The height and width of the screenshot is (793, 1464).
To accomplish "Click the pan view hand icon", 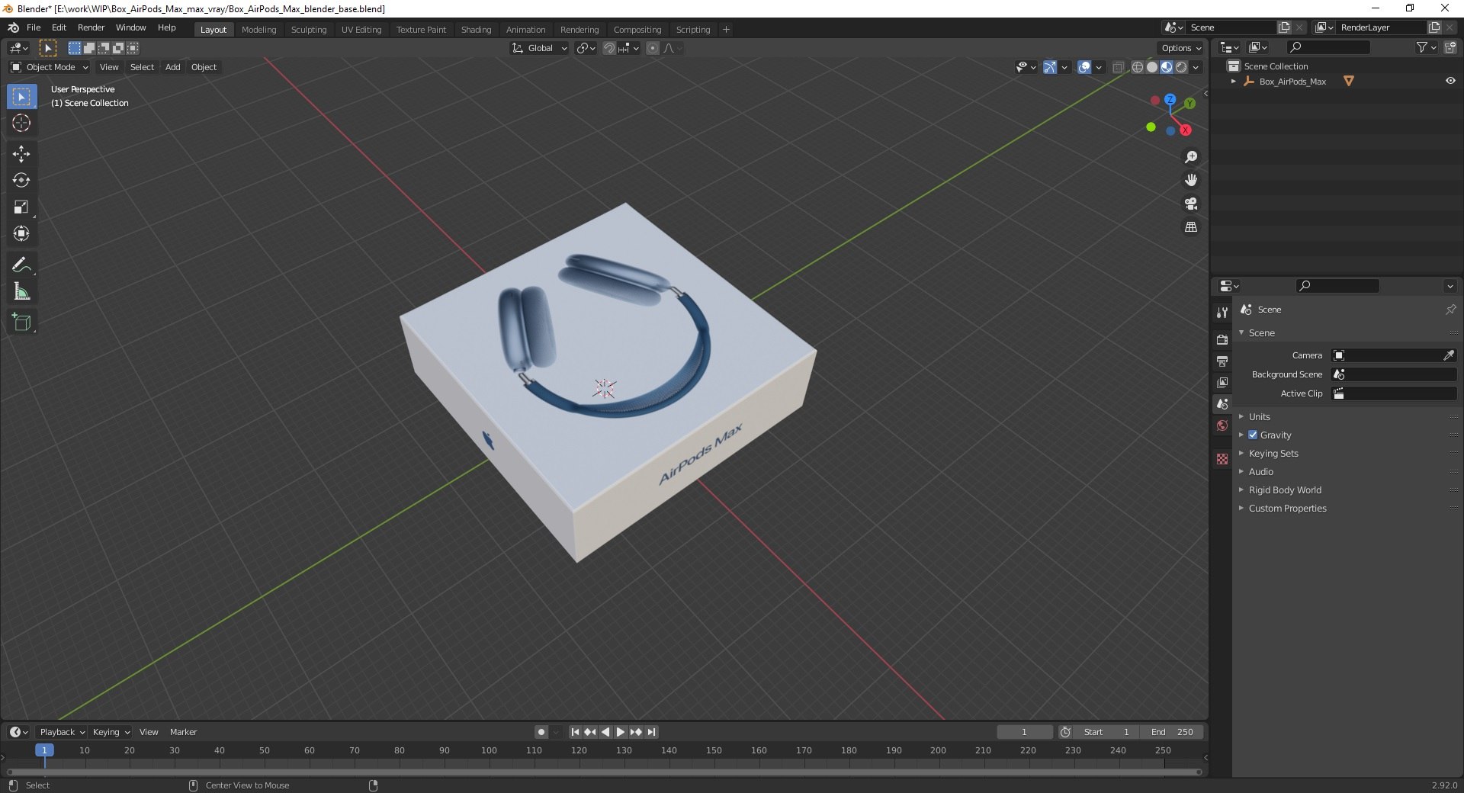I will tap(1190, 180).
